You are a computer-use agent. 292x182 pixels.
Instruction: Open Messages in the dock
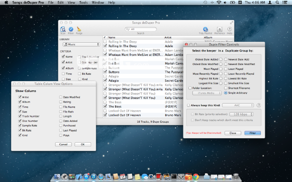pos(145,177)
